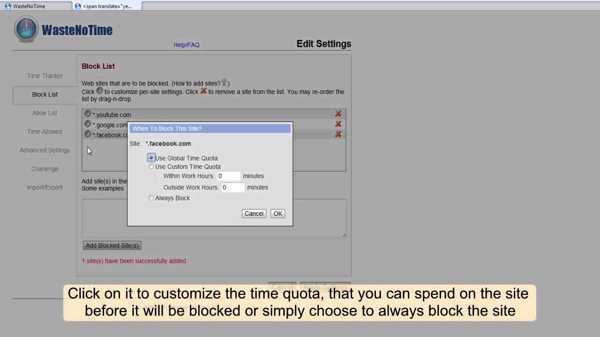The height and width of the screenshot is (337, 600).
Task: Open per-site settings icon for *.google.com
Action: (x=87, y=124)
